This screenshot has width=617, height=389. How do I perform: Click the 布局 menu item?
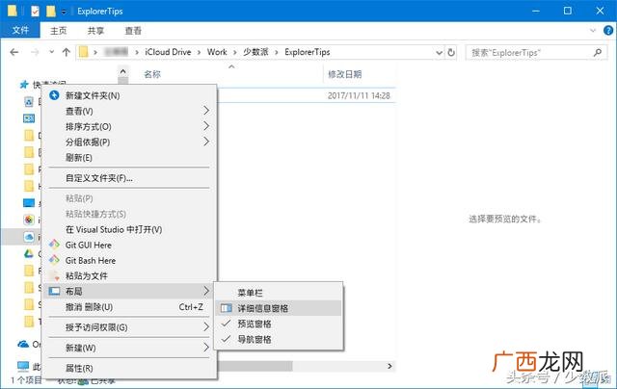(129, 291)
